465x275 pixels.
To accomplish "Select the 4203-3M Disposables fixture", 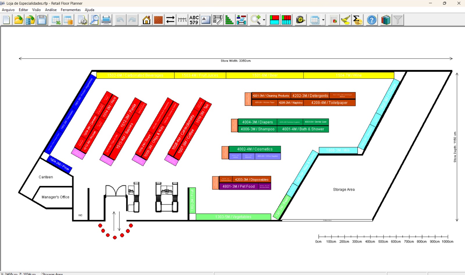I will click(252, 179).
